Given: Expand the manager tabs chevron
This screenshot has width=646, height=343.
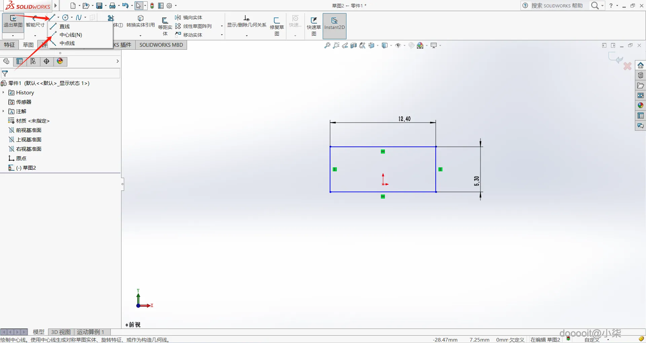Looking at the screenshot, I should [117, 61].
